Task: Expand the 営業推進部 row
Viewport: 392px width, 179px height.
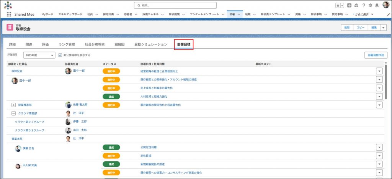Action: [x=14, y=105]
